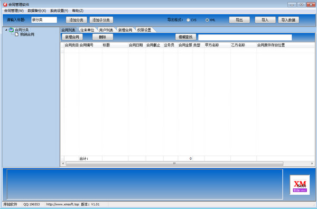The width and height of the screenshot is (317, 209).
Task: Open the 系统设置(Y) menu
Action: pos(59,11)
